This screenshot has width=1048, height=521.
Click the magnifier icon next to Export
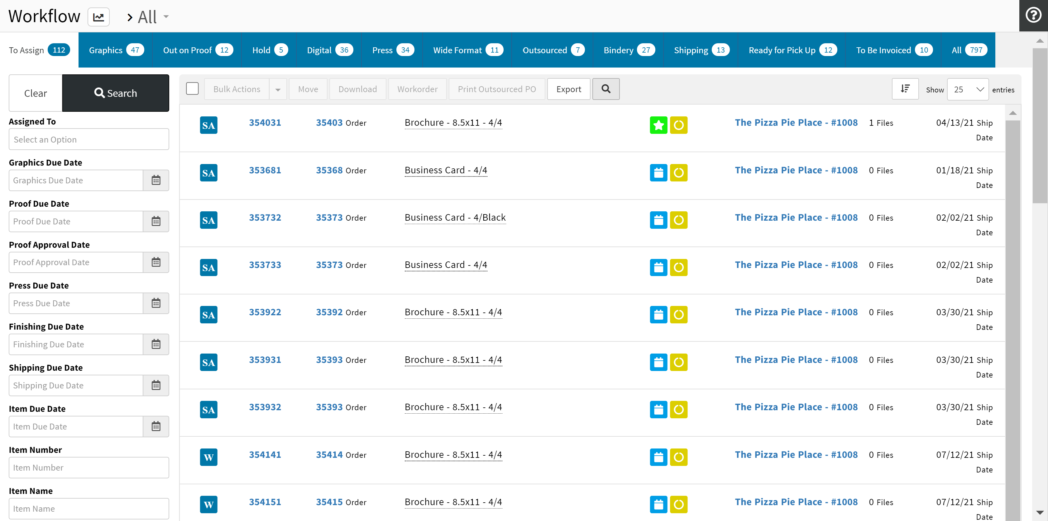(605, 89)
